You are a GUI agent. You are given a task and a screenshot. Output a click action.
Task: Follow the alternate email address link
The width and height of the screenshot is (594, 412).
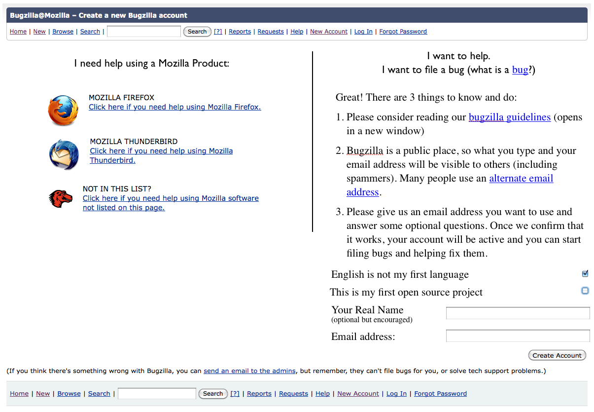point(521,179)
